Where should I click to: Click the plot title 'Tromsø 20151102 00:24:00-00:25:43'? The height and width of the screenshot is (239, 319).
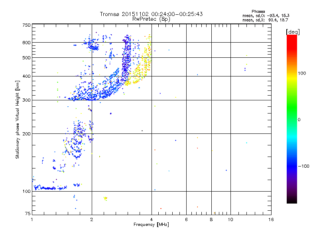[x=151, y=14]
